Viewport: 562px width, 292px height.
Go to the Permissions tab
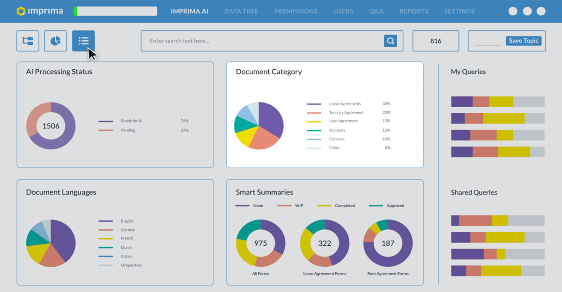coord(296,11)
